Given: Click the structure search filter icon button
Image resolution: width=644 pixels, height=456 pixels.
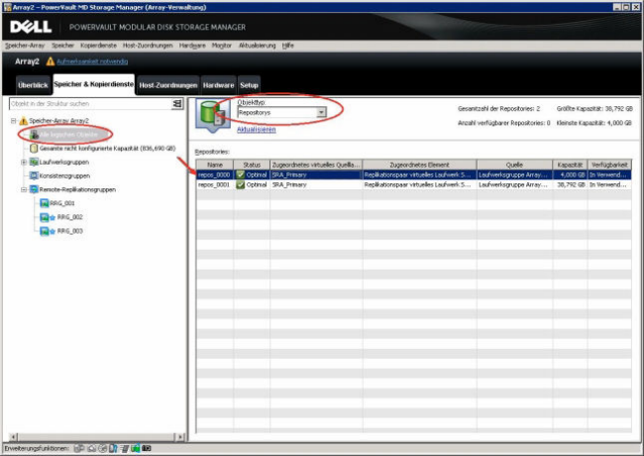Looking at the screenshot, I should click(x=177, y=103).
